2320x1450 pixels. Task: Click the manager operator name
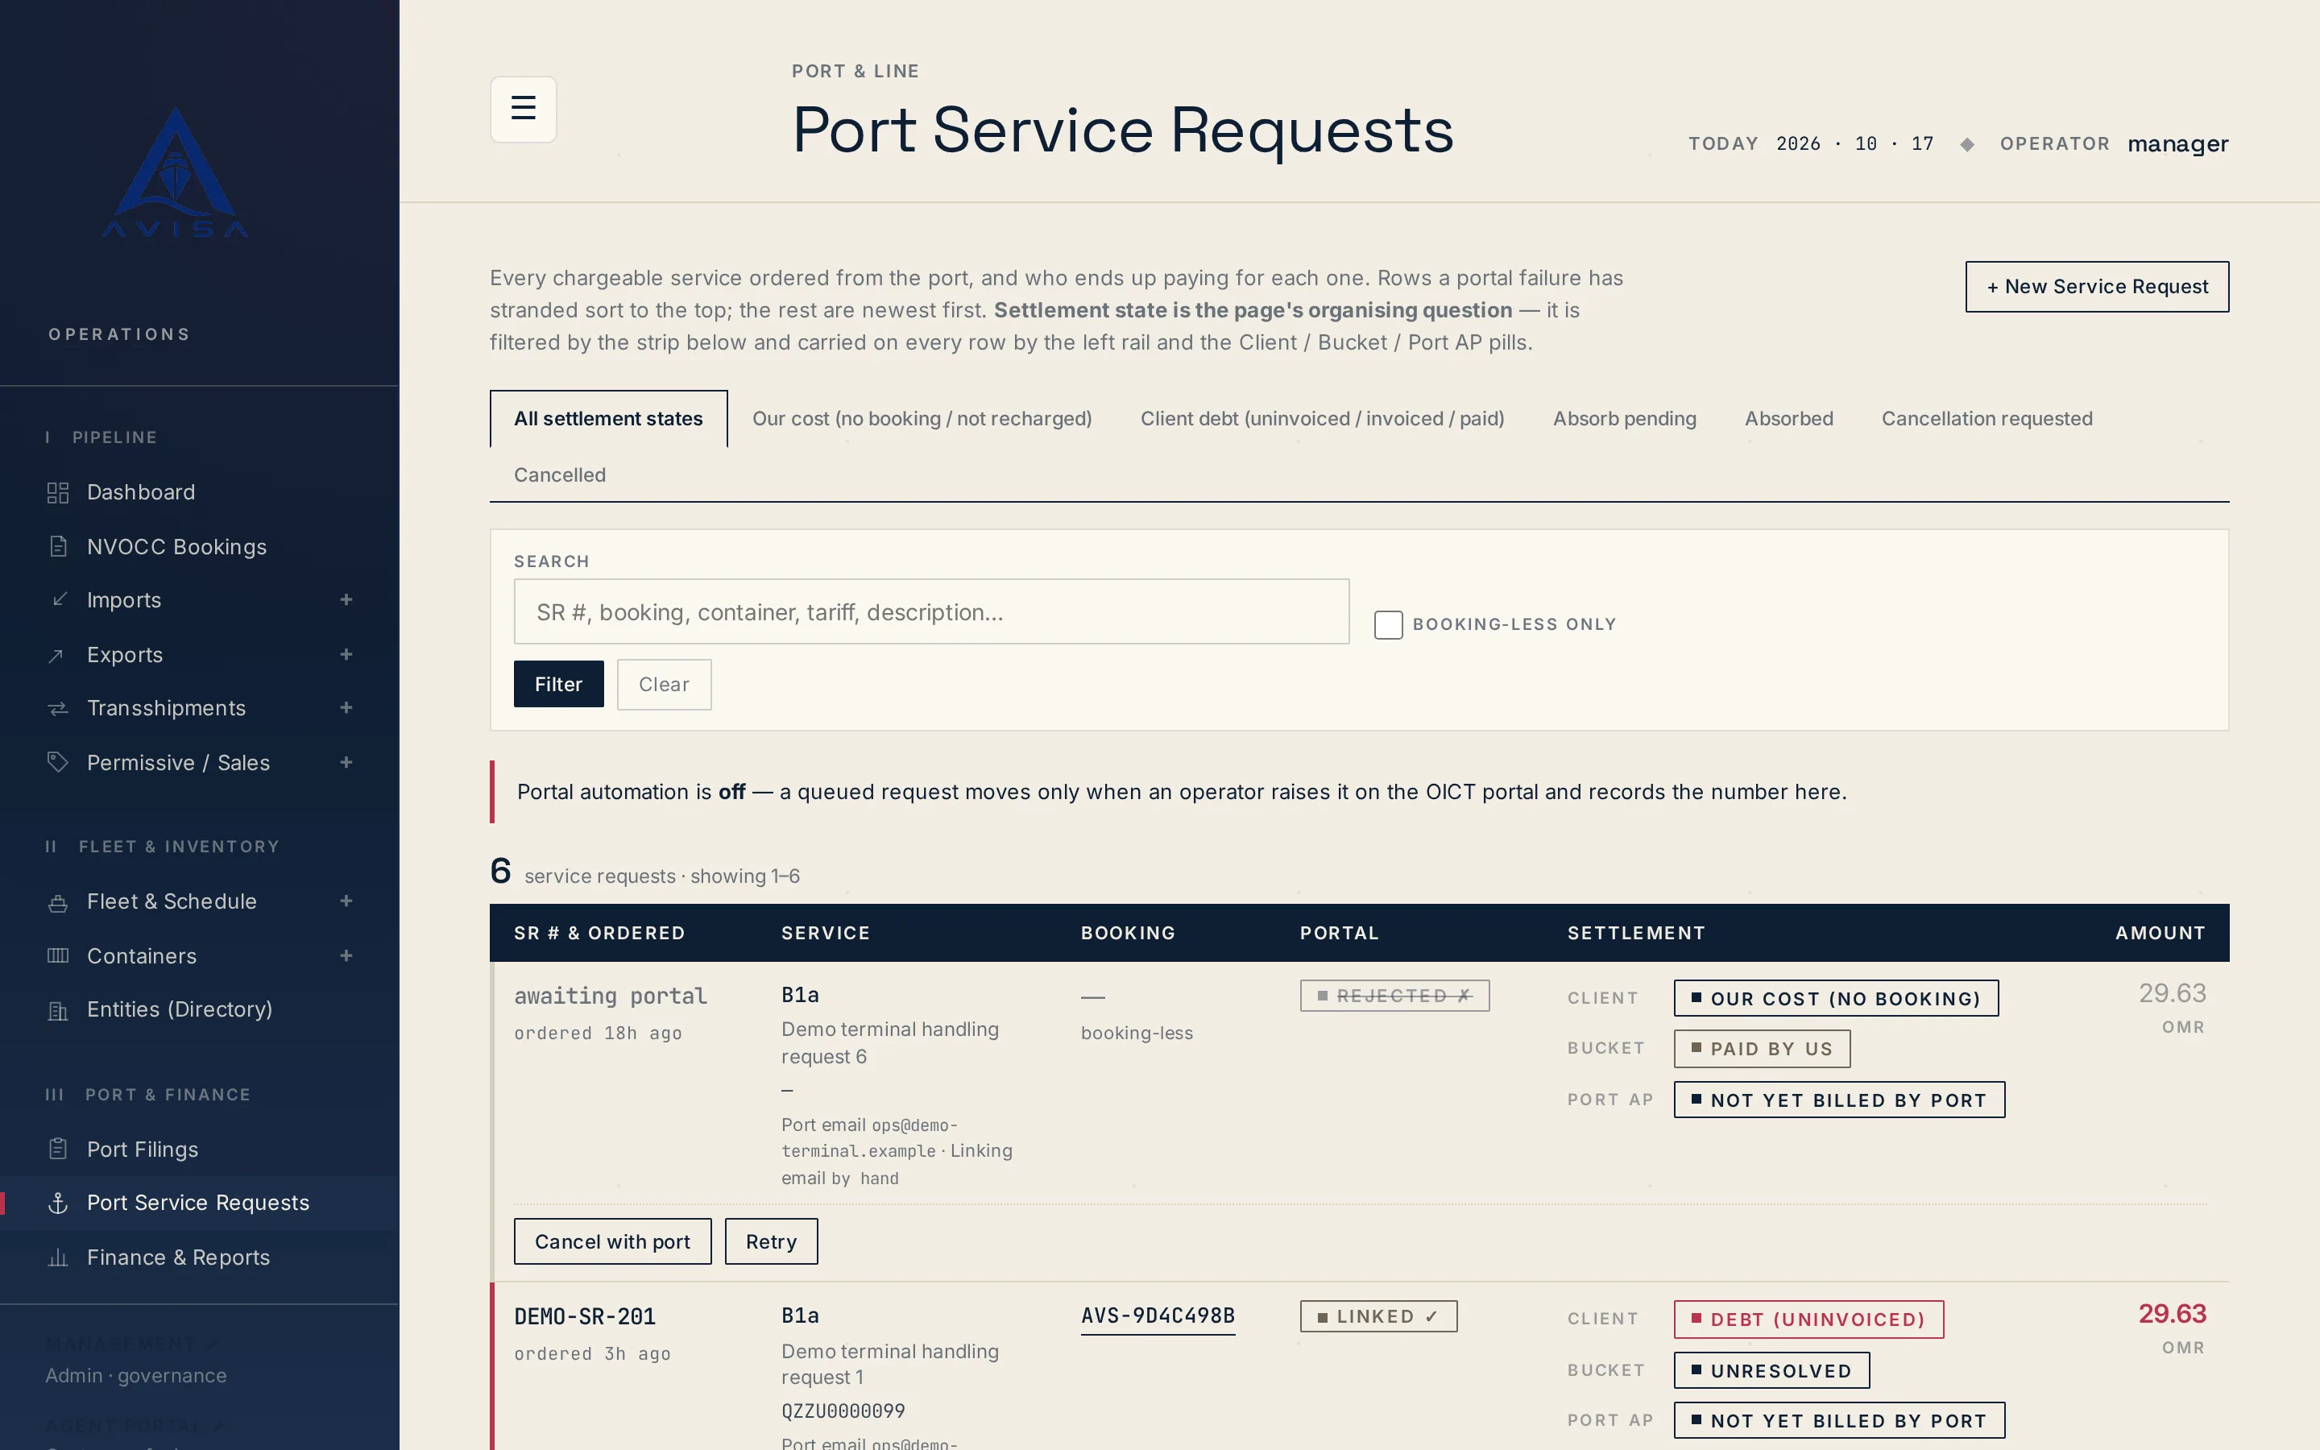click(2178, 144)
